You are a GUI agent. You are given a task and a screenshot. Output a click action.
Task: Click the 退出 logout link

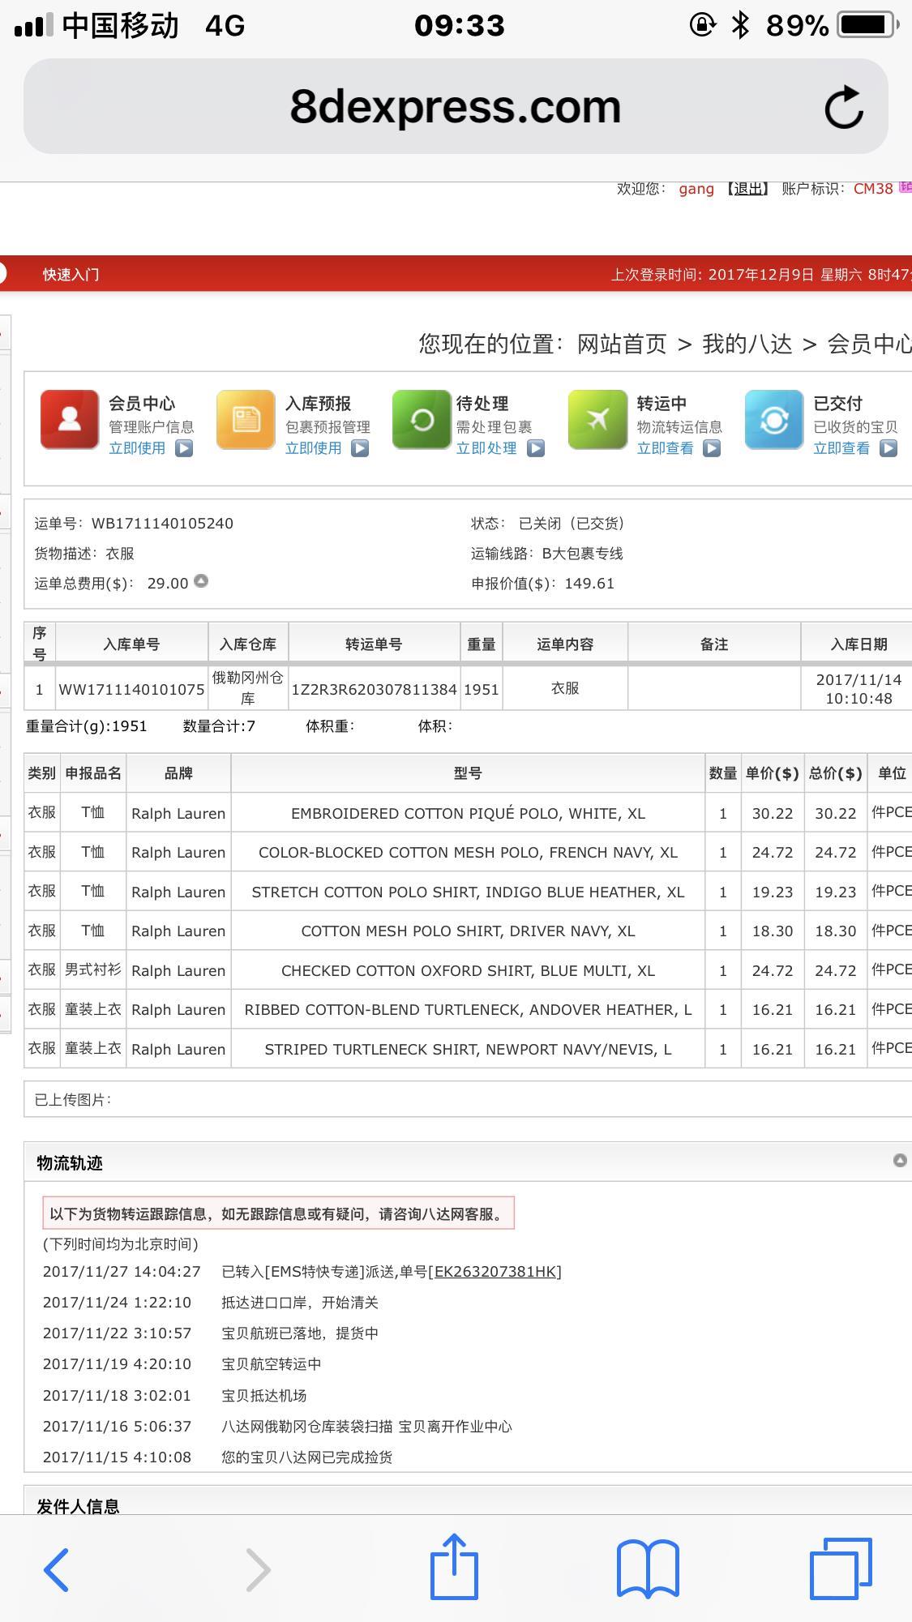747,189
